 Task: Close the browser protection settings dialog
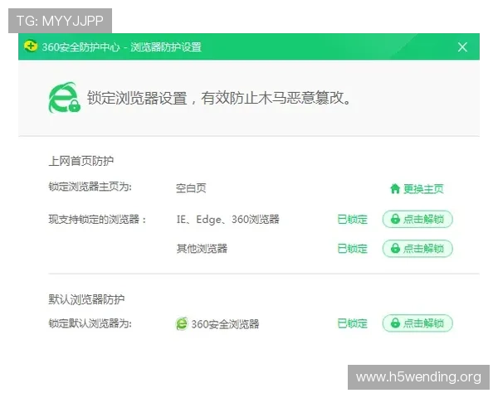[x=462, y=47]
